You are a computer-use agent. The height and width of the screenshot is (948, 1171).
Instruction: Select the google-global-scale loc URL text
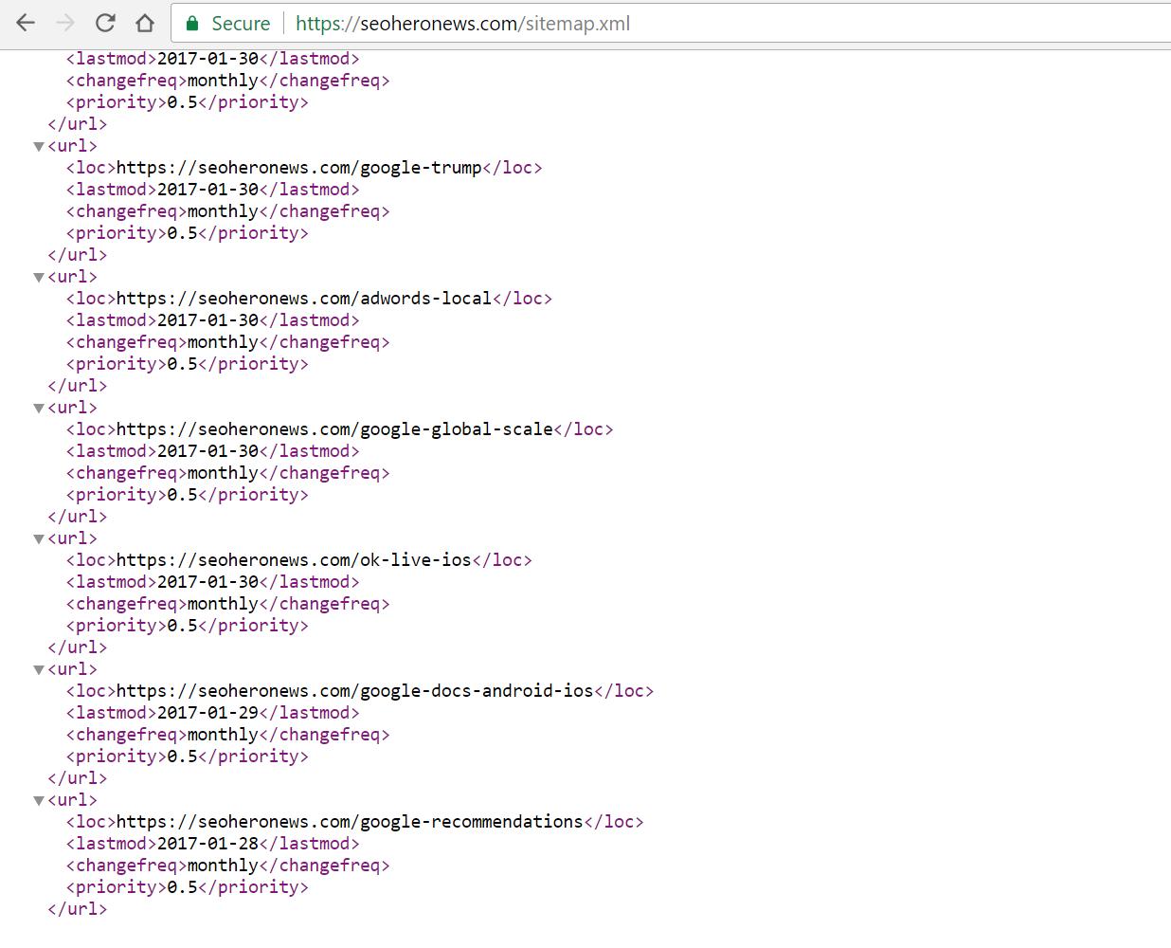pyautogui.click(x=334, y=429)
